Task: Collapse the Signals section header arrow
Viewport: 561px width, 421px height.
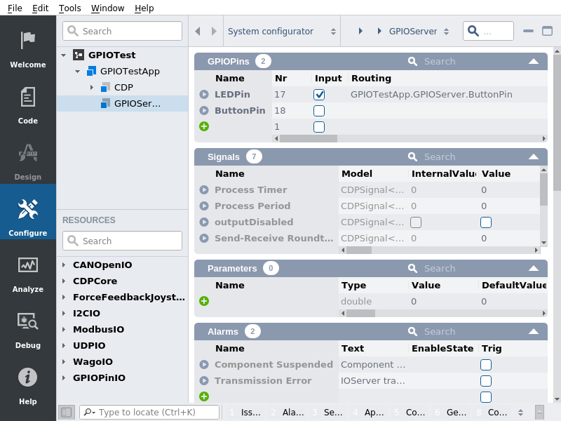Action: coord(534,156)
